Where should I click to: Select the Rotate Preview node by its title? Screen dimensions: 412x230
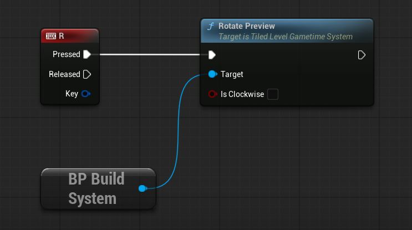tap(247, 27)
